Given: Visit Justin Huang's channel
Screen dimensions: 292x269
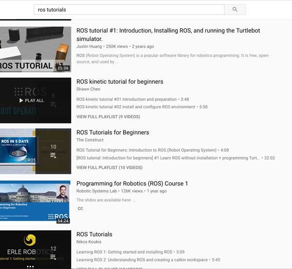Looking at the screenshot, I should pos(89,46).
